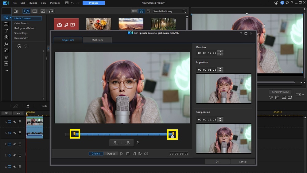Click the Mark In button in Trim

(x=116, y=143)
